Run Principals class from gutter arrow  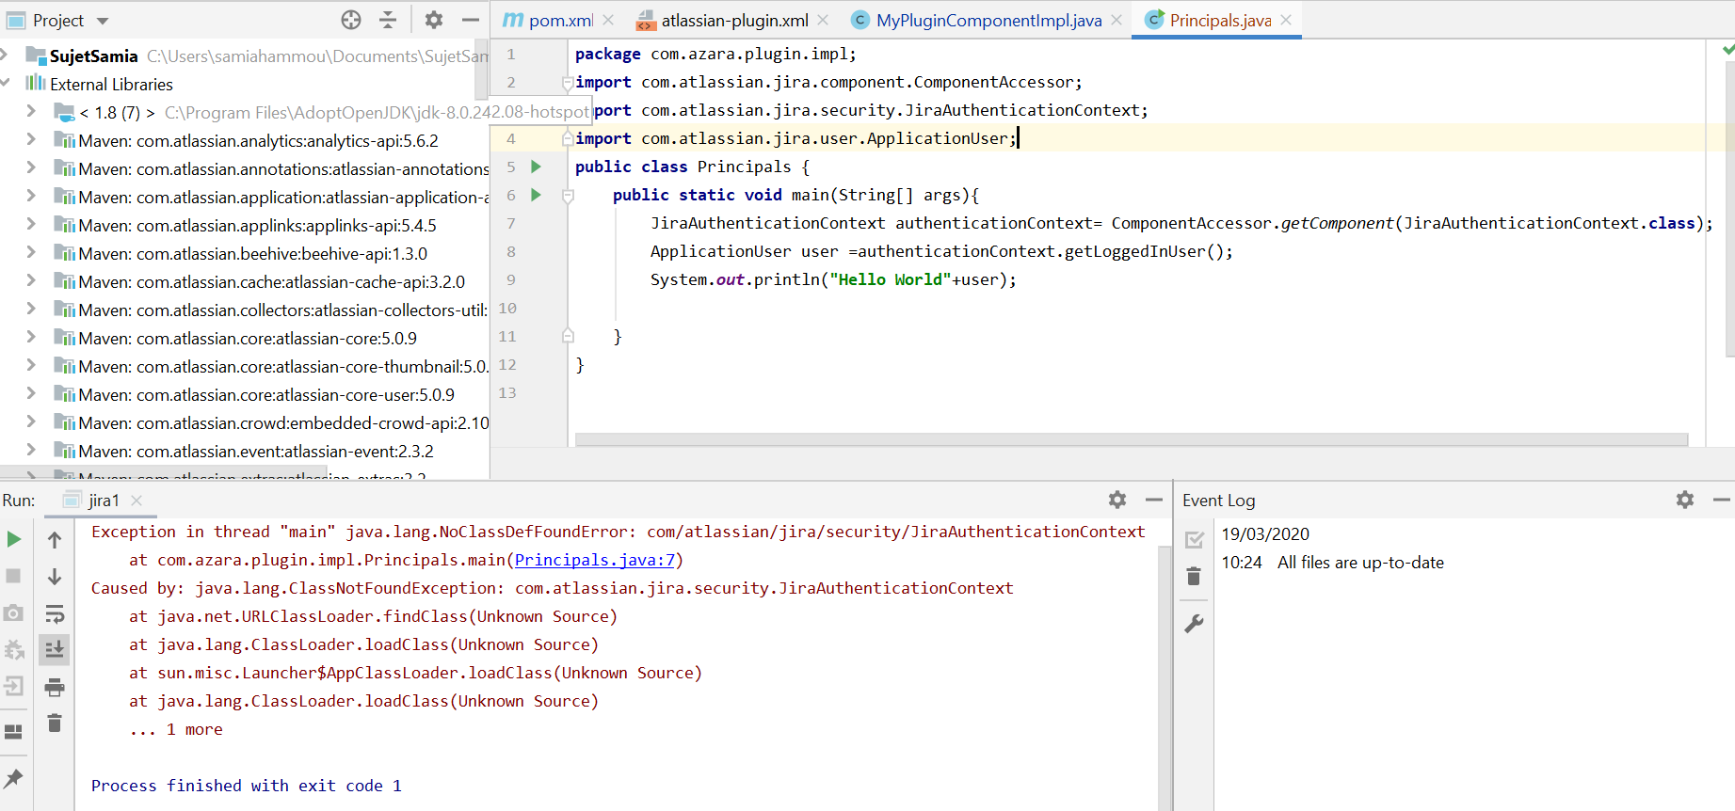(536, 167)
